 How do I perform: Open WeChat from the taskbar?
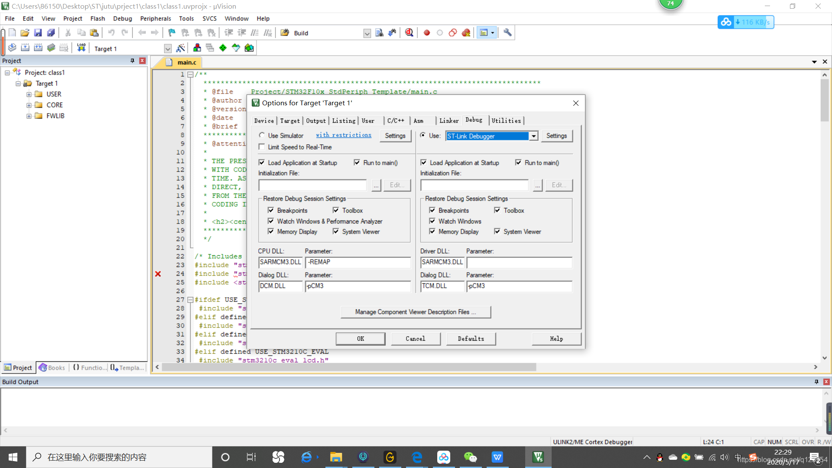pos(470,457)
